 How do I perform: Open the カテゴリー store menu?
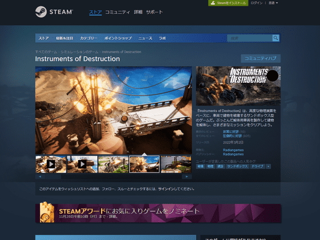[x=89, y=38]
